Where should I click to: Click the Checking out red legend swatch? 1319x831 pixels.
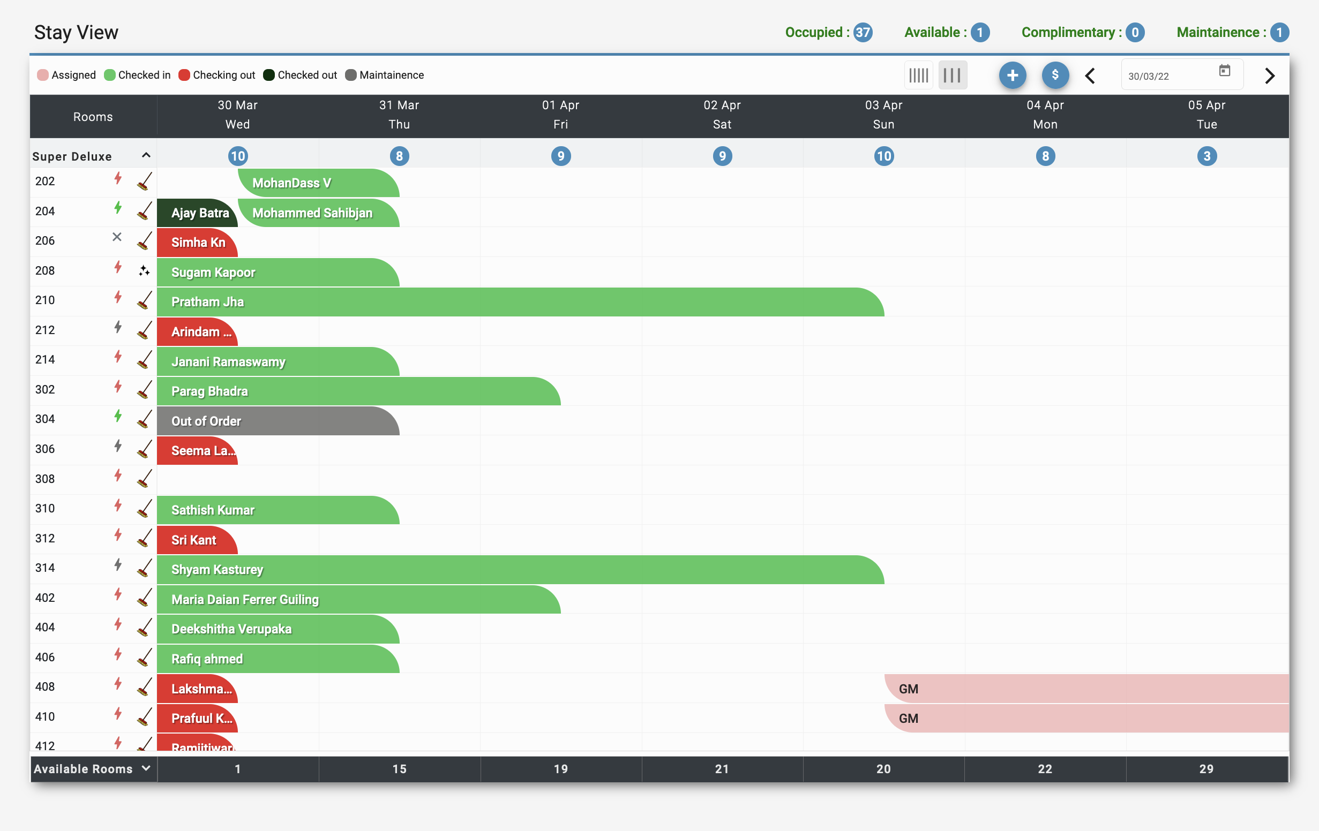pos(184,75)
